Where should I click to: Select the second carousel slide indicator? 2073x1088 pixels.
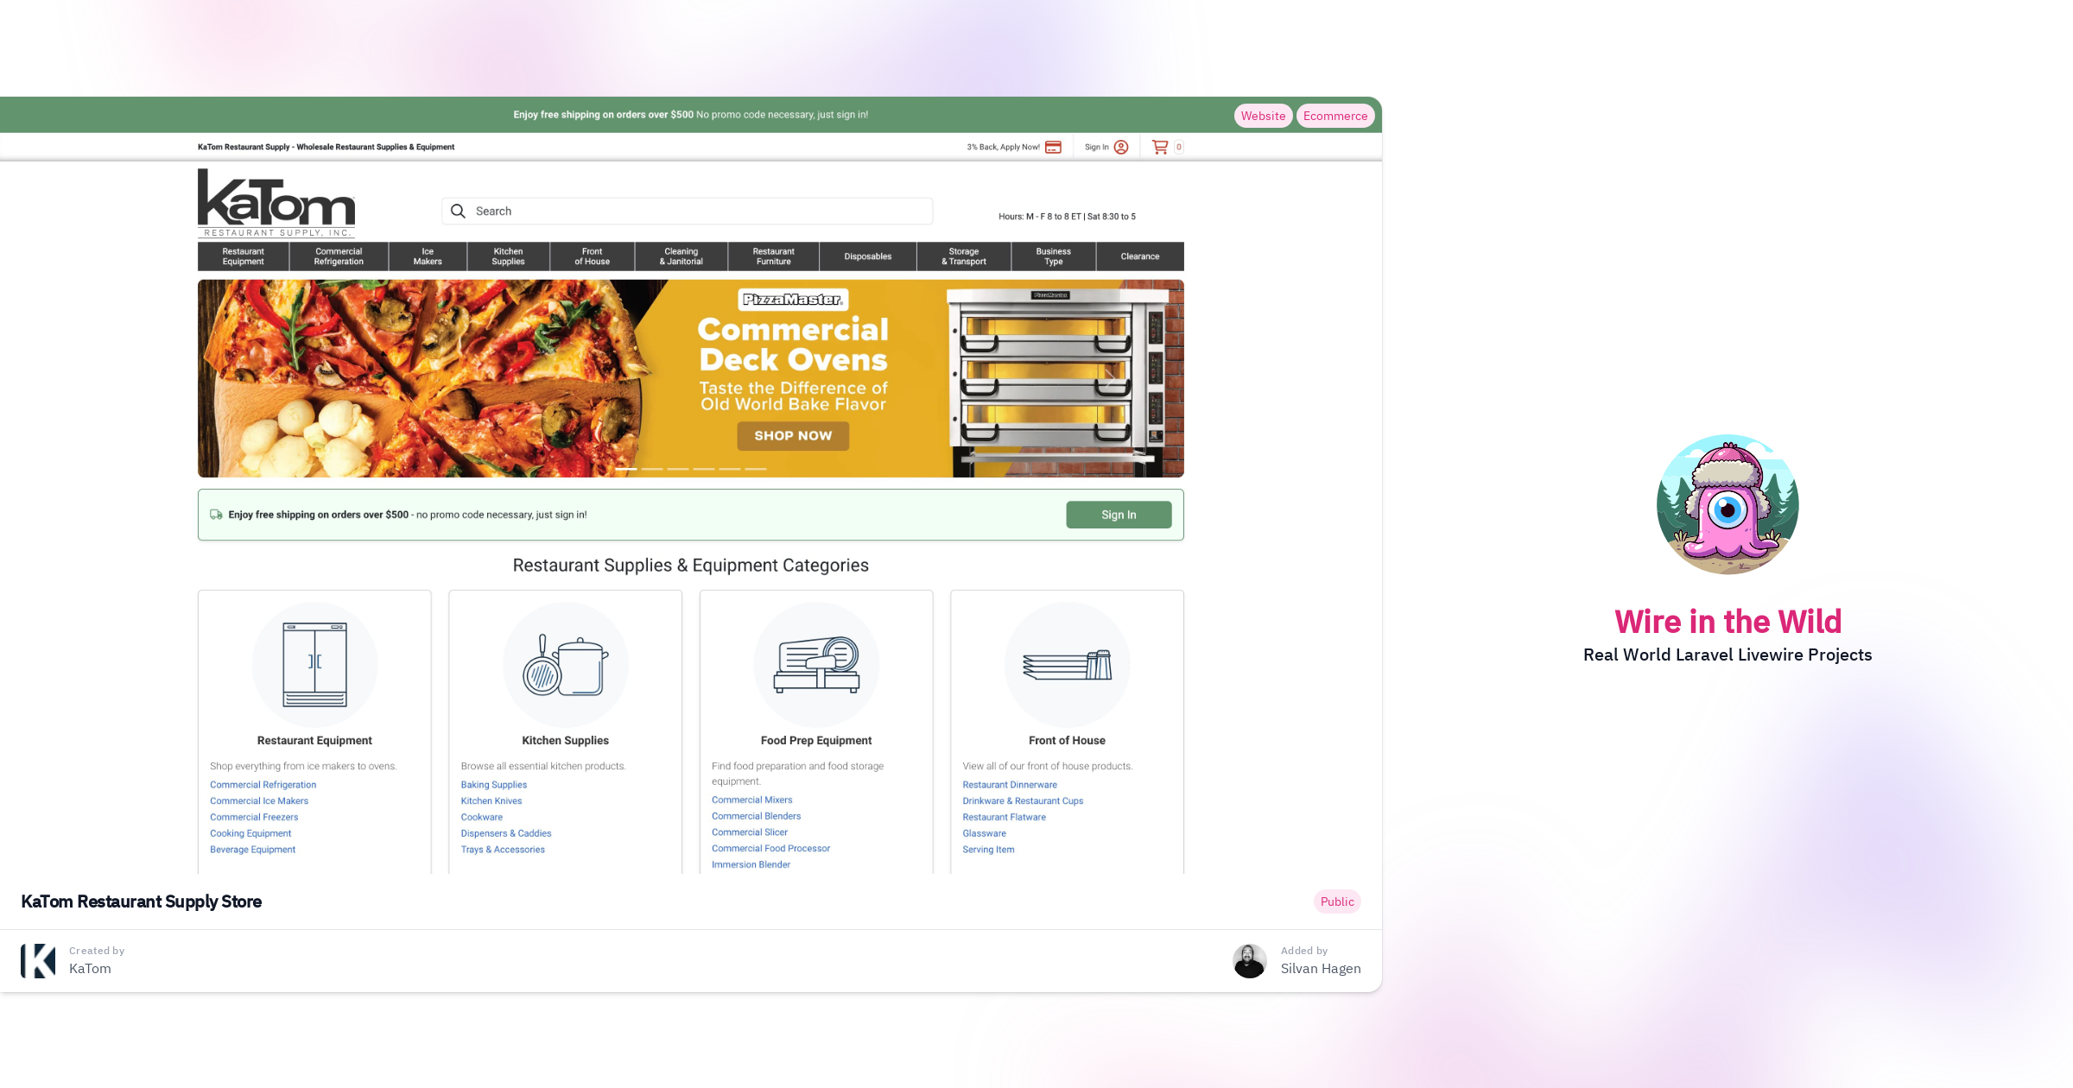[653, 469]
